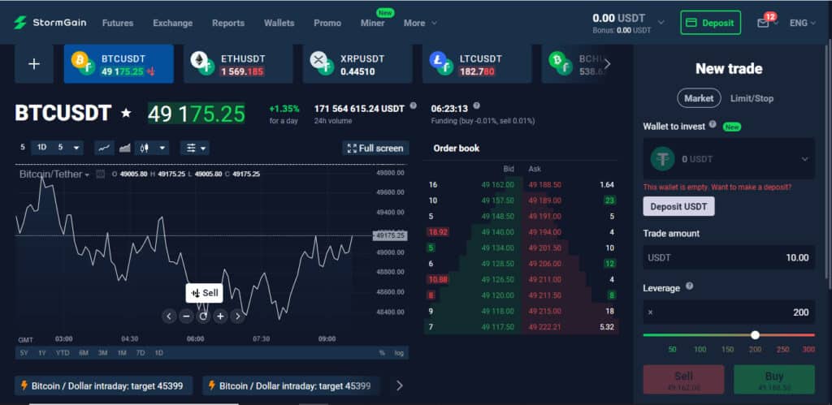Click the Trade amount USDT field
832x405 pixels.
pyautogui.click(x=729, y=257)
